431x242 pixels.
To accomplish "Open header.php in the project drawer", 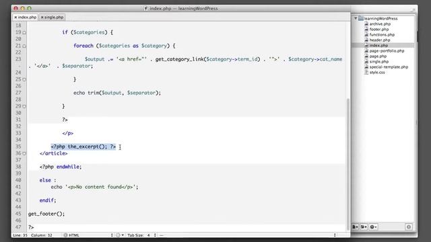I will [x=380, y=40].
